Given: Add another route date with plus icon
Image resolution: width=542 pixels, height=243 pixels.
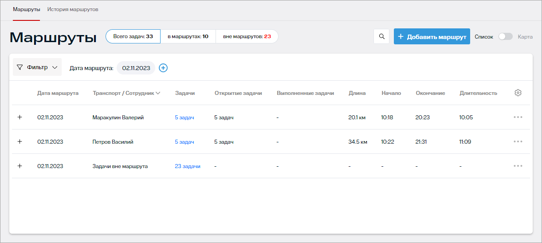Looking at the screenshot, I should pyautogui.click(x=163, y=68).
